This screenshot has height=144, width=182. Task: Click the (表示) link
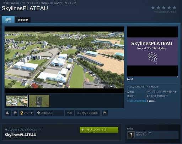[x=151, y=101]
